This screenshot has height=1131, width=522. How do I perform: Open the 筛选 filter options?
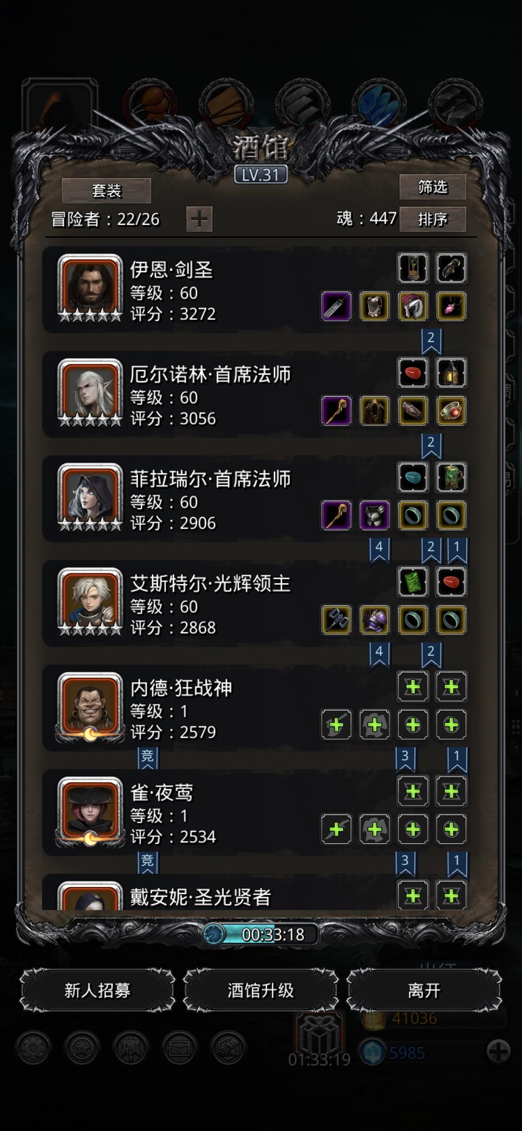[x=433, y=187]
